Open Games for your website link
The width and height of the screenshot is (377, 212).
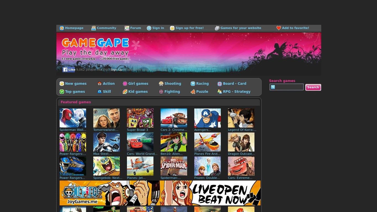[238, 28]
